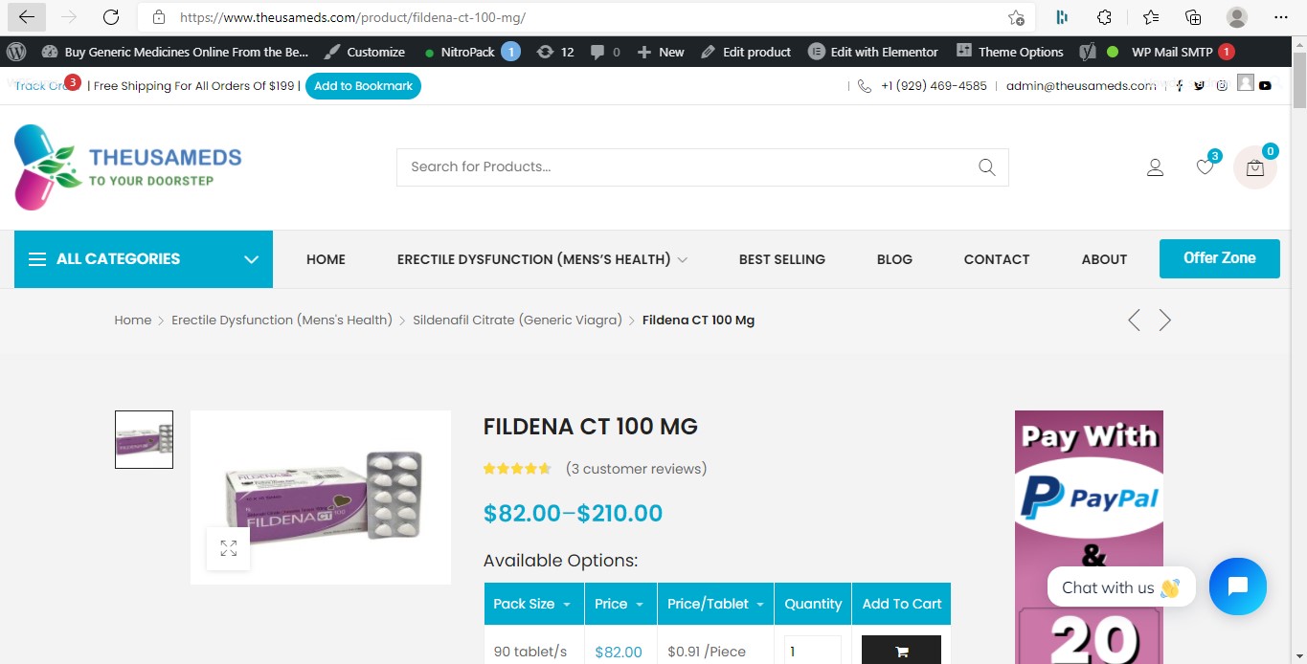This screenshot has height=664, width=1307.
Task: Open Home breadcrumb link
Action: (133, 321)
